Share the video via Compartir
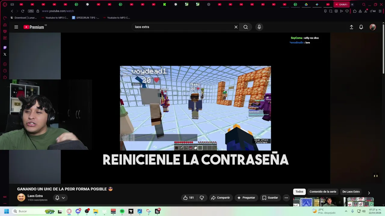The image size is (385, 216). (221, 198)
